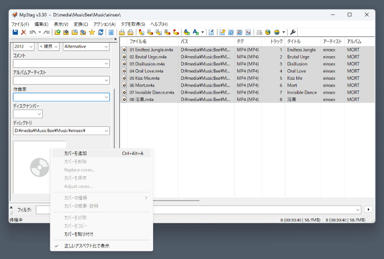This screenshot has width=384, height=259.
Task: Expand the ディレクトリ path combo box
Action: pyautogui.click(x=106, y=131)
